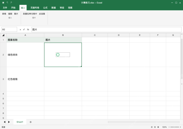Switch to the 视图 tab
Screen dimensions: 183x129
(70, 8)
